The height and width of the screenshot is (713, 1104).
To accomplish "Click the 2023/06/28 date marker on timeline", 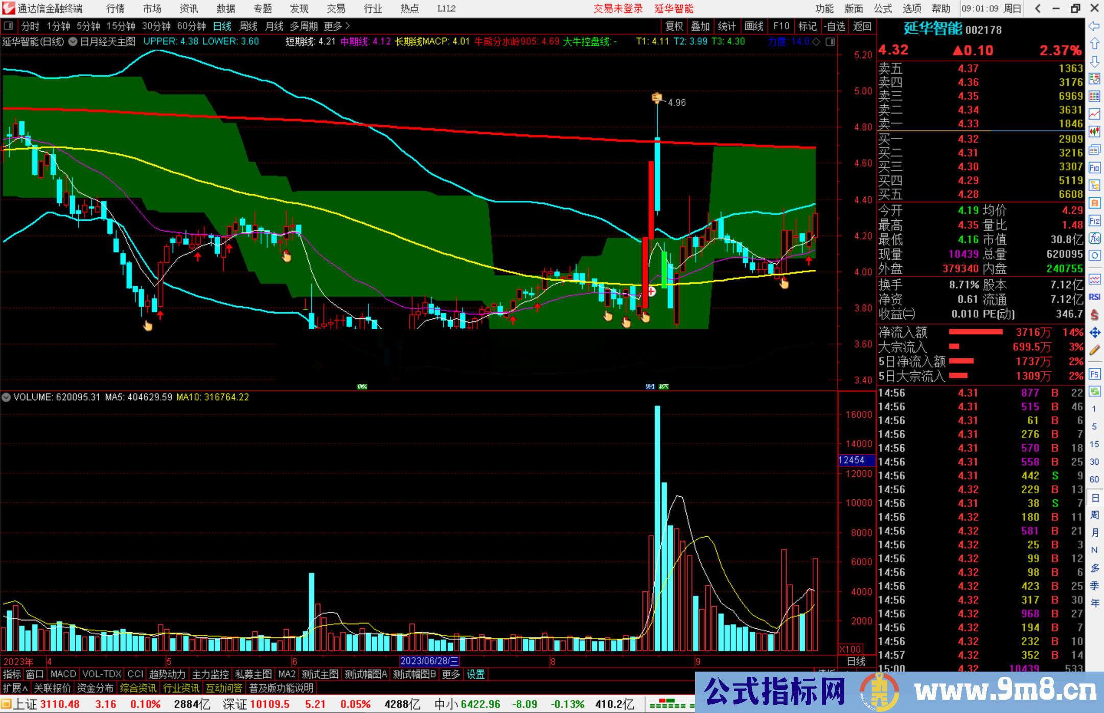I will (x=428, y=661).
